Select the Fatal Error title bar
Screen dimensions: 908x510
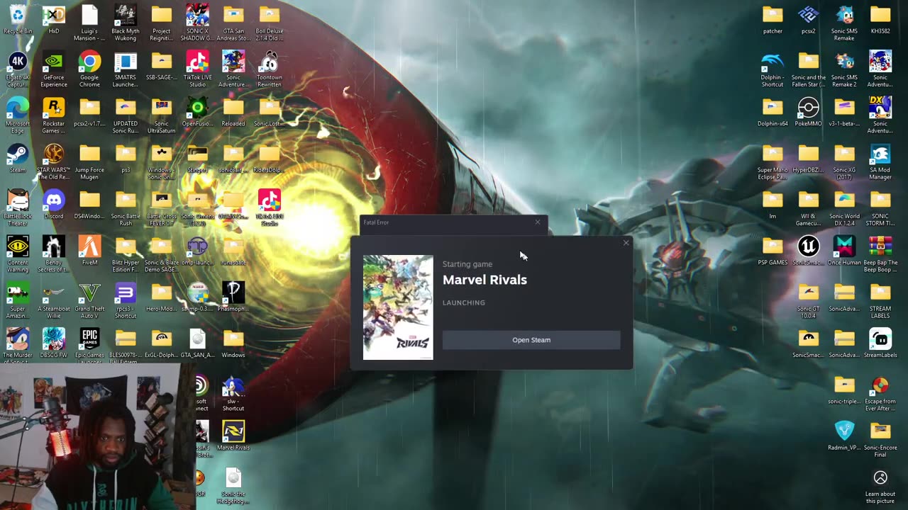tap(454, 222)
